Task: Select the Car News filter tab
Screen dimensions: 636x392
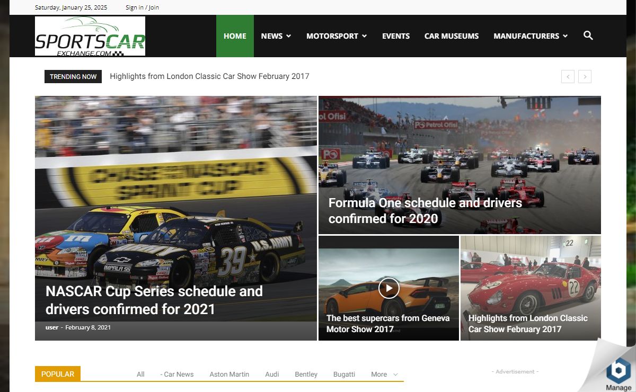Action: (177, 374)
